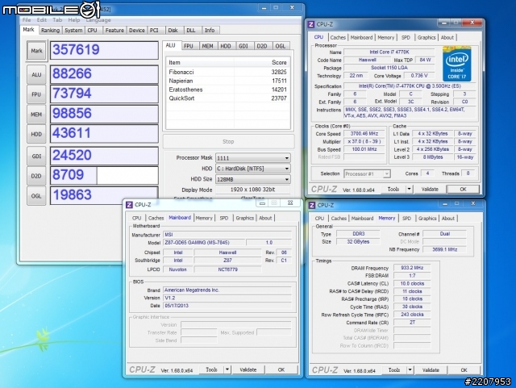This screenshot has width=516, height=388.
Task: Run the ALU benchmark button
Action: pos(36,74)
